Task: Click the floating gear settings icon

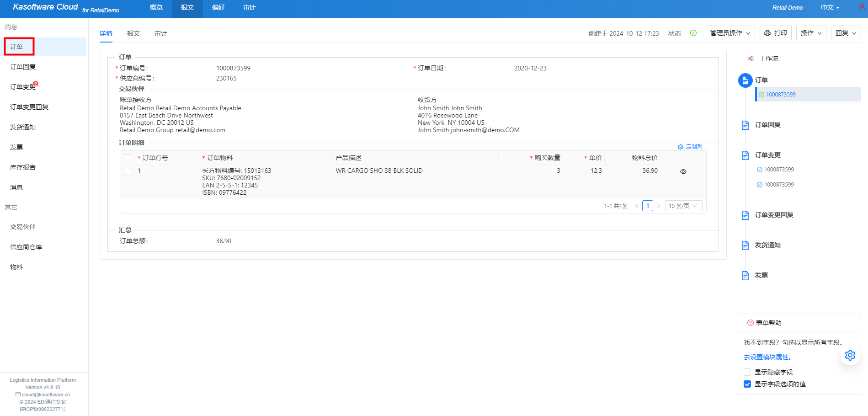Action: click(x=850, y=355)
